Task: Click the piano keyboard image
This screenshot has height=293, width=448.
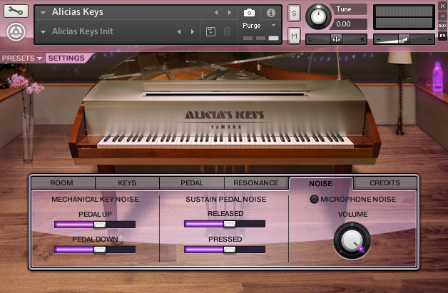Action: (225, 142)
